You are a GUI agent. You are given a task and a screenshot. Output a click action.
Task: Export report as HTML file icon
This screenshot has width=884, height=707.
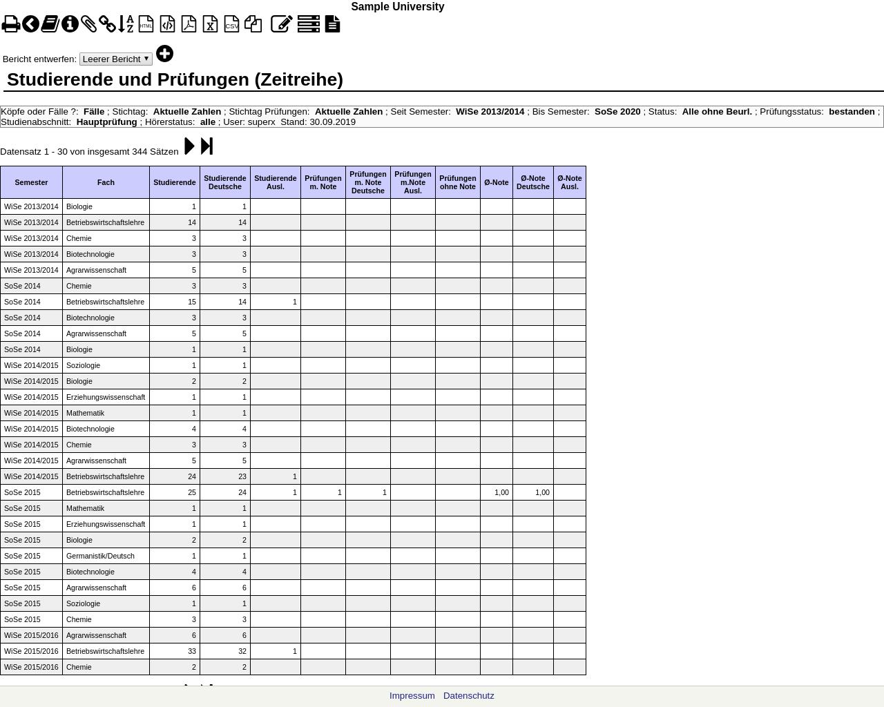tap(146, 24)
